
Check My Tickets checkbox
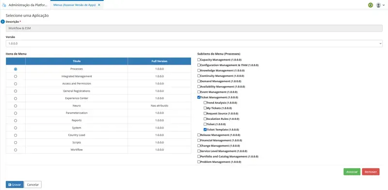[205, 108]
